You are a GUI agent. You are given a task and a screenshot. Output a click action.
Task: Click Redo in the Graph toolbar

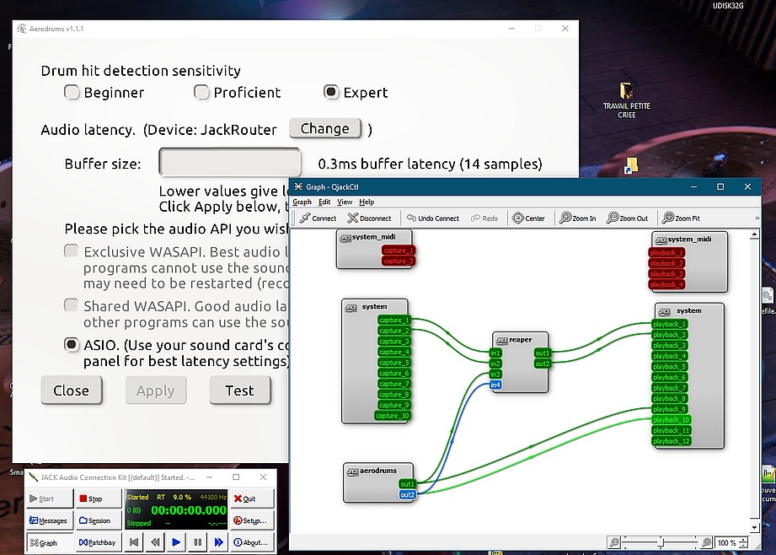484,218
